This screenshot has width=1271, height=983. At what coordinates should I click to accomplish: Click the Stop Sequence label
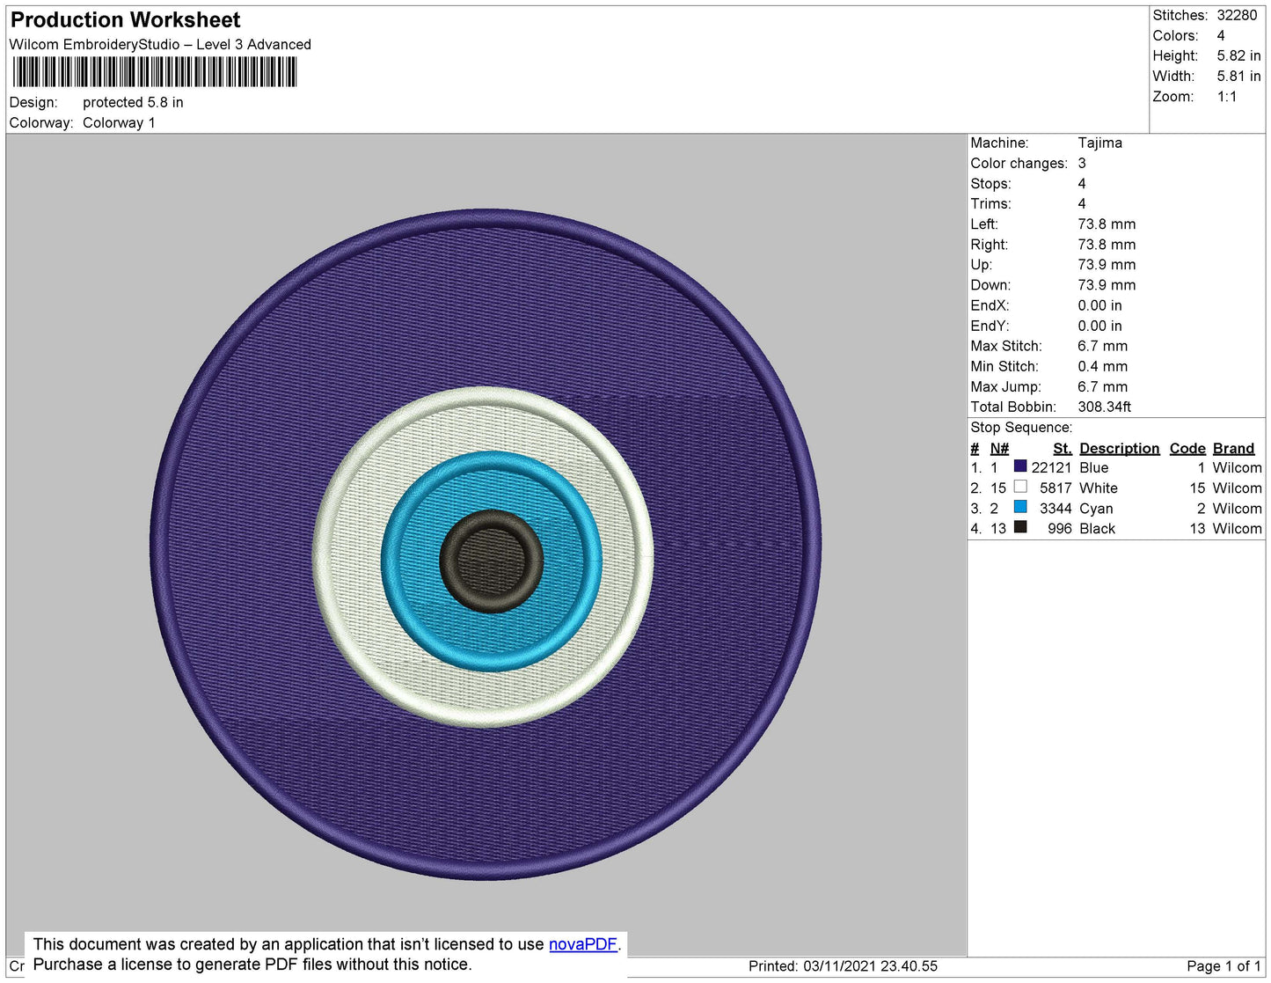(1021, 428)
